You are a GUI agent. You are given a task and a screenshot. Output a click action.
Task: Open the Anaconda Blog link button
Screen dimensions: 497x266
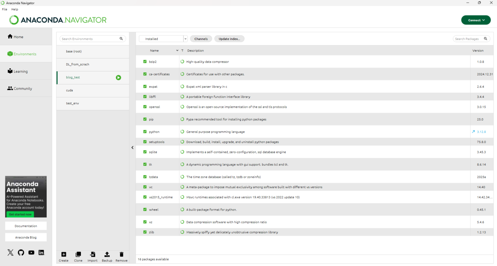pyautogui.click(x=26, y=237)
